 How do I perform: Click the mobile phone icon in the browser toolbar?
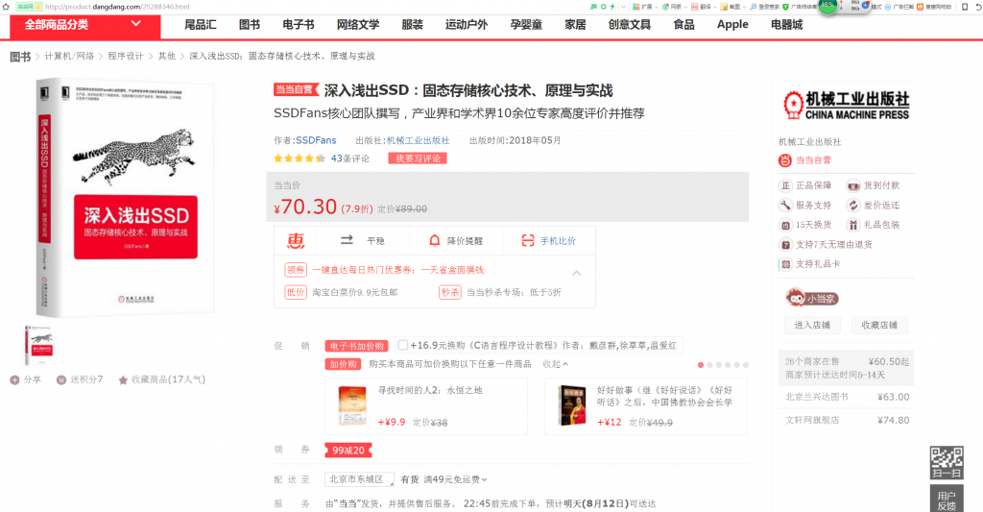point(965,7)
